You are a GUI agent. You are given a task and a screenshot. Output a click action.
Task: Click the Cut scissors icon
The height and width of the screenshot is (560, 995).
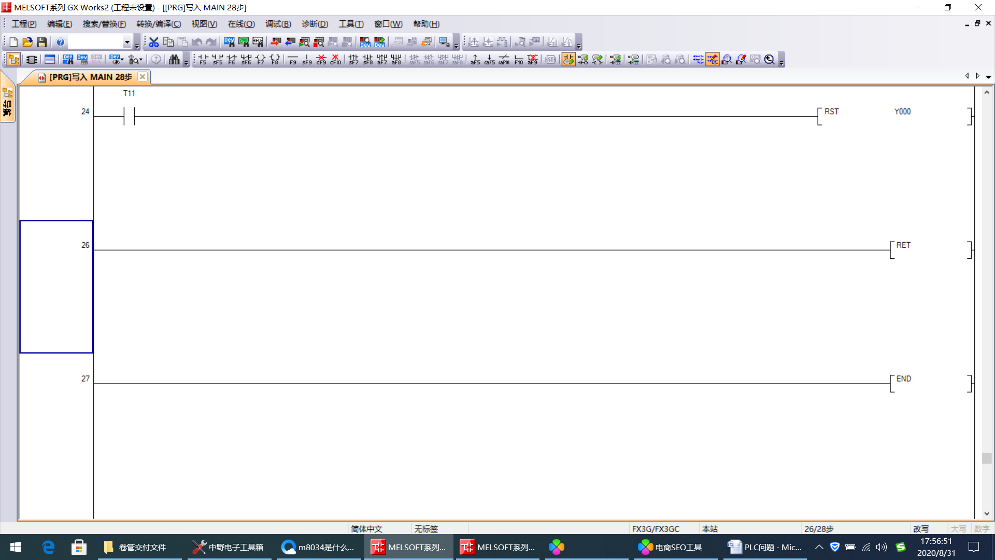[x=154, y=42]
